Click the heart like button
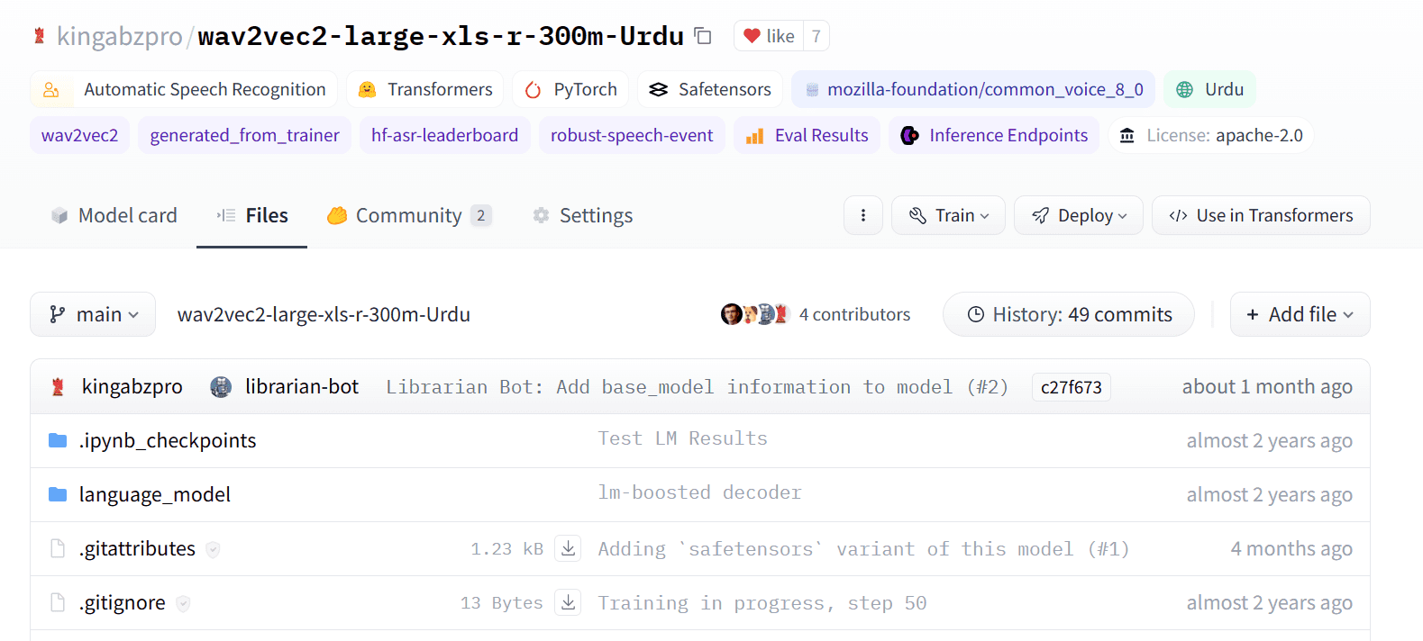This screenshot has width=1423, height=641. 769,36
